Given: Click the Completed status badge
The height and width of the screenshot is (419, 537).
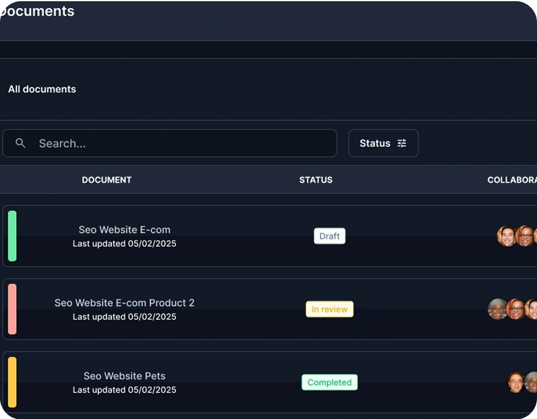Looking at the screenshot, I should (x=329, y=383).
